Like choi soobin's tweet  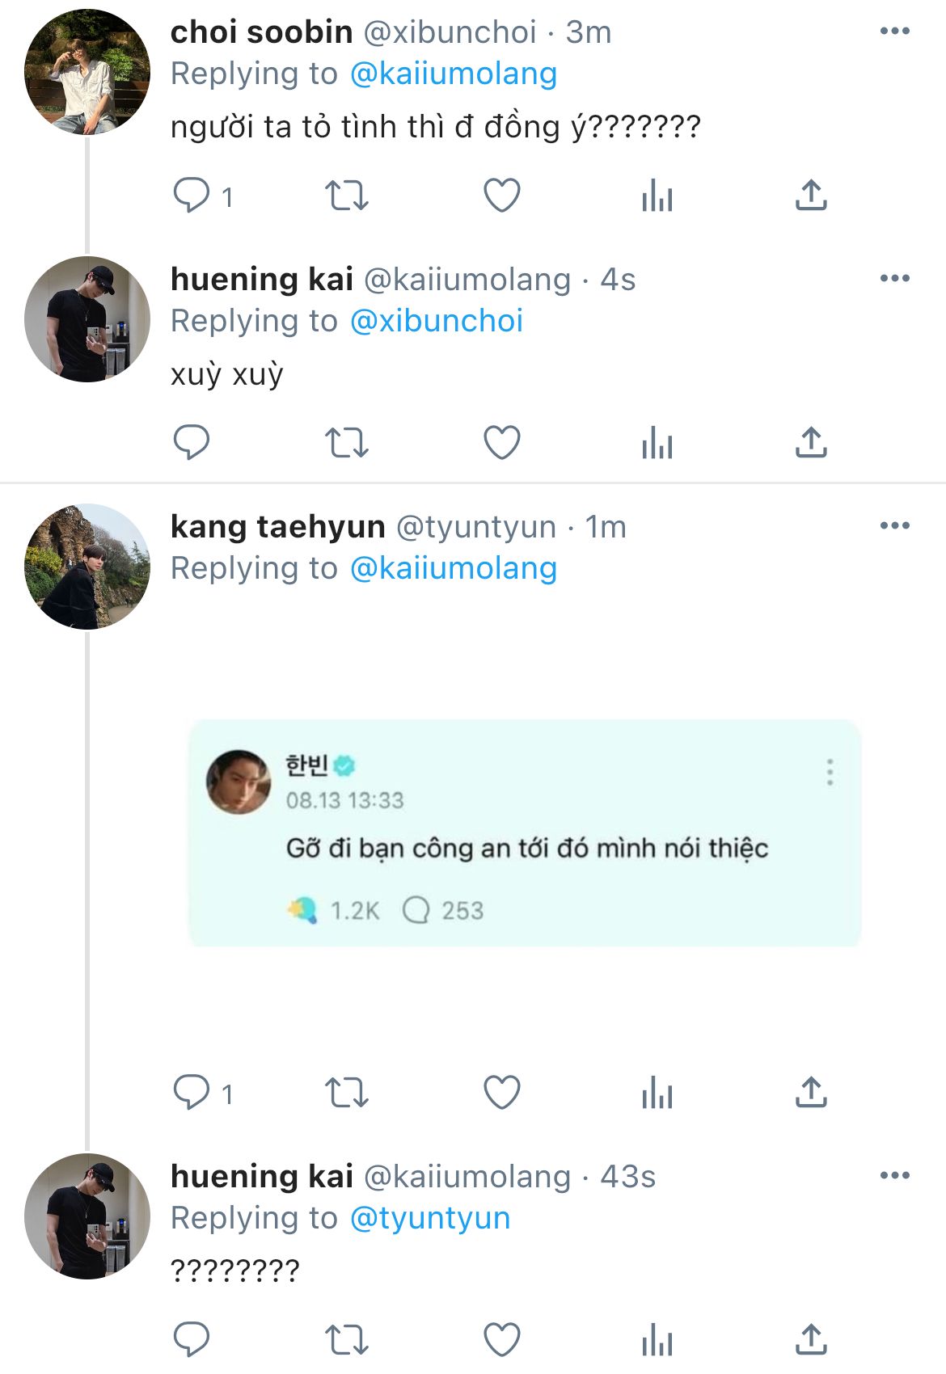(x=501, y=196)
